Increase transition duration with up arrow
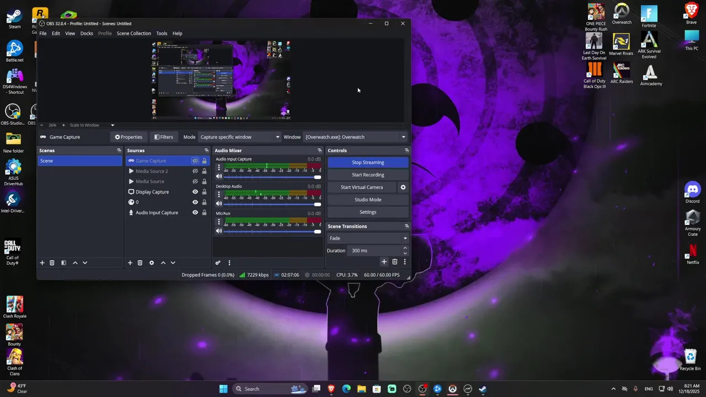Viewport: 706px width, 397px height. (405, 248)
